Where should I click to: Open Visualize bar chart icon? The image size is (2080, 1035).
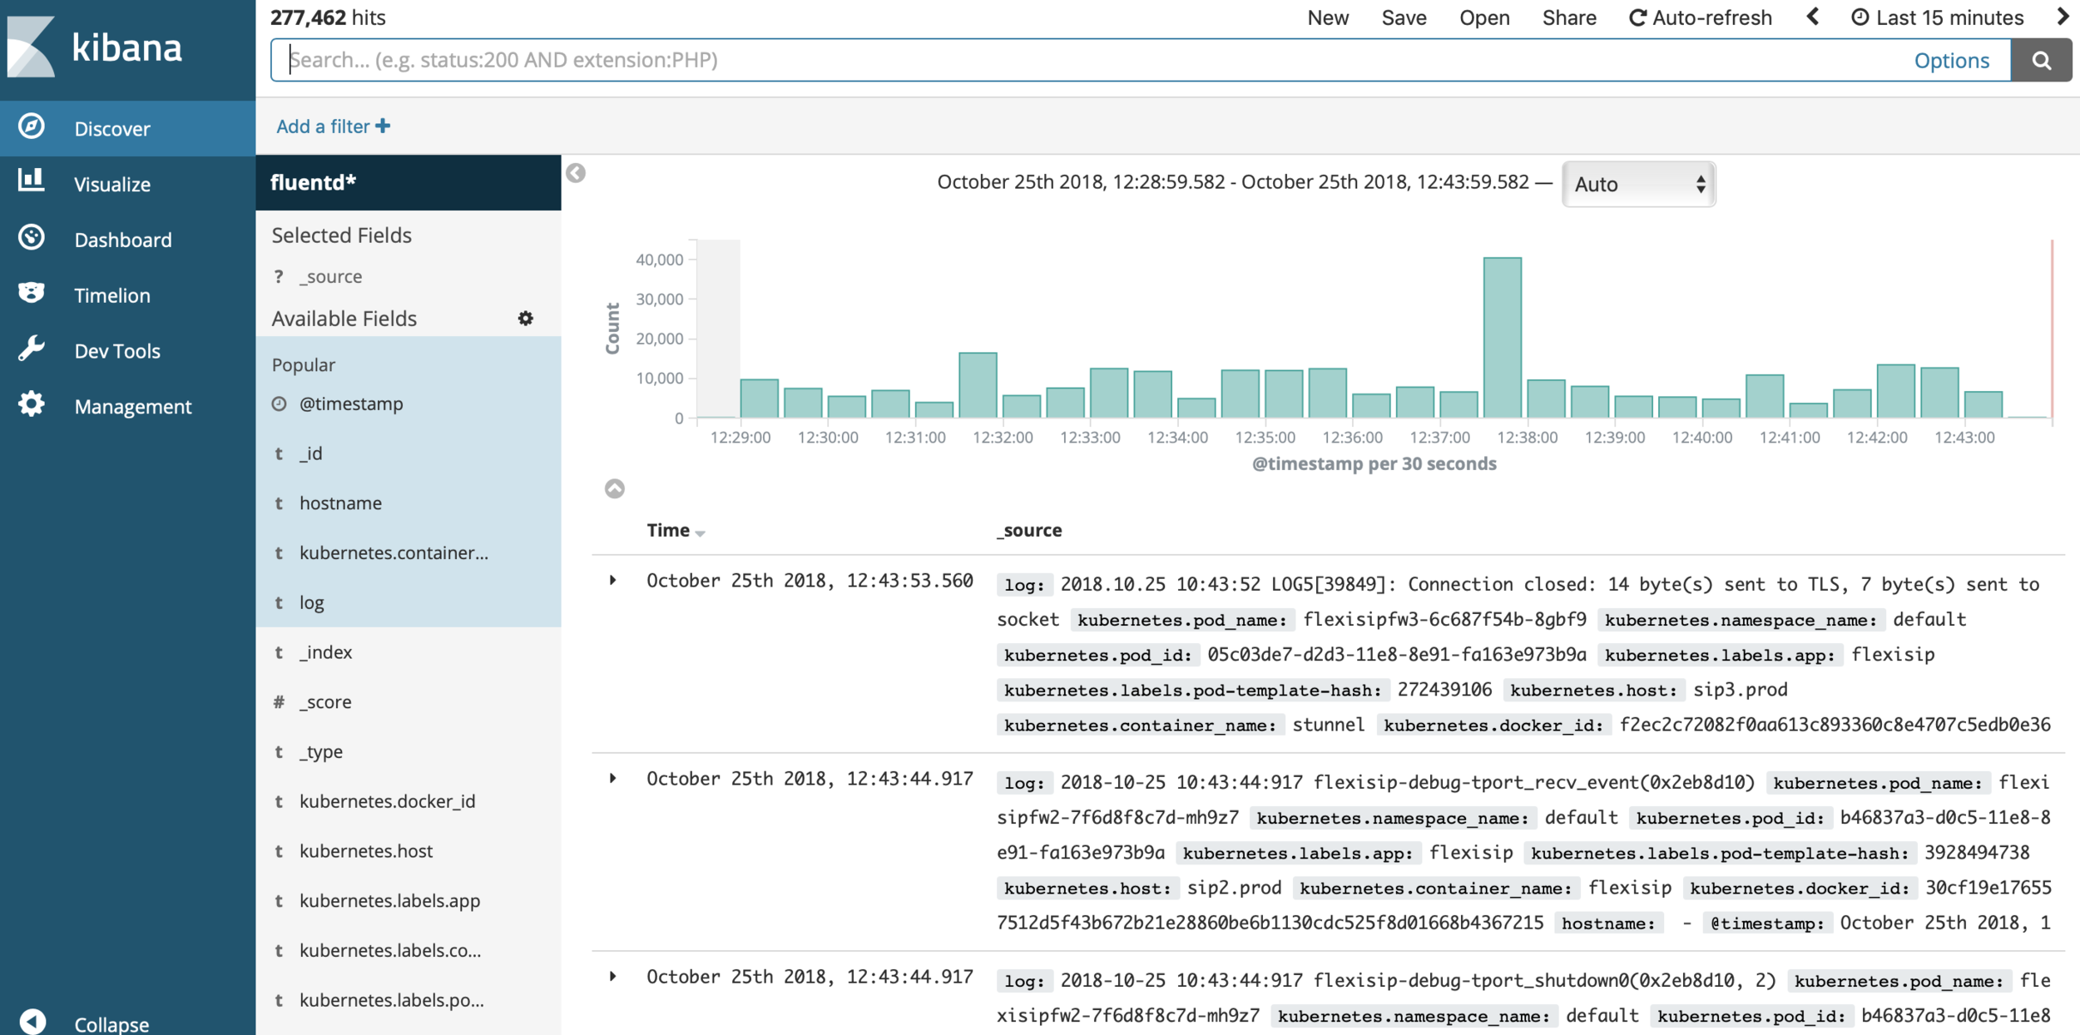coord(32,181)
